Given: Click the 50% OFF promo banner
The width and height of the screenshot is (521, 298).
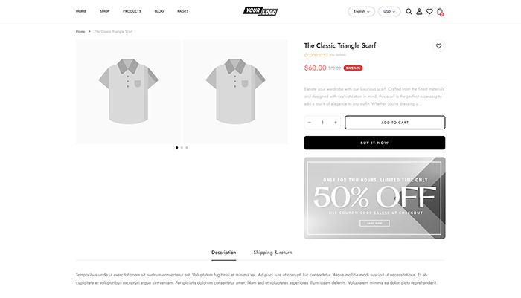Looking at the screenshot, I should (374, 198).
